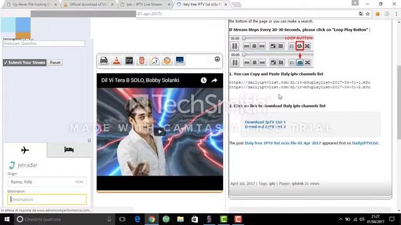Click the orange extension icon in toolbar

click(x=377, y=14)
